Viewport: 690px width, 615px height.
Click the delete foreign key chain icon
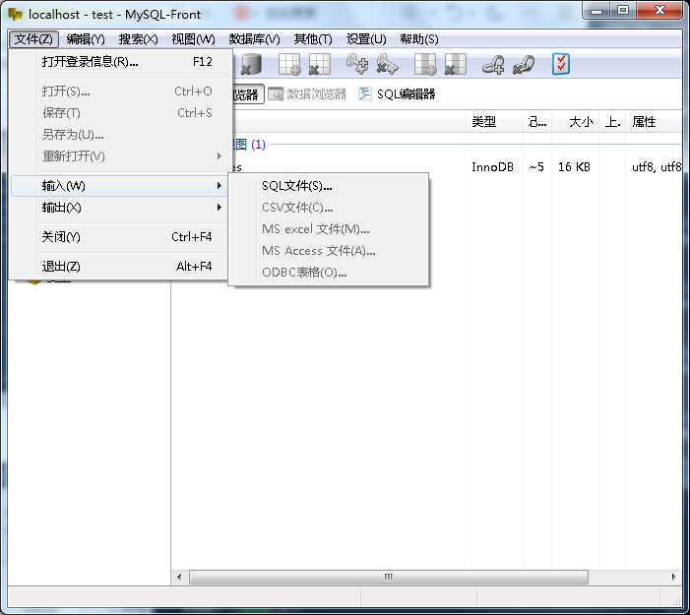click(x=524, y=65)
